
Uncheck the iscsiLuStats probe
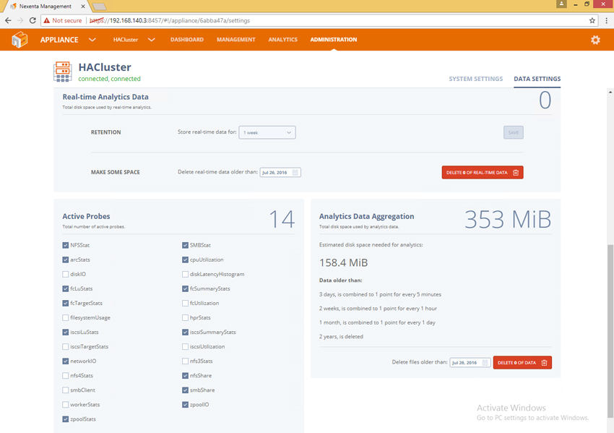[x=66, y=333]
